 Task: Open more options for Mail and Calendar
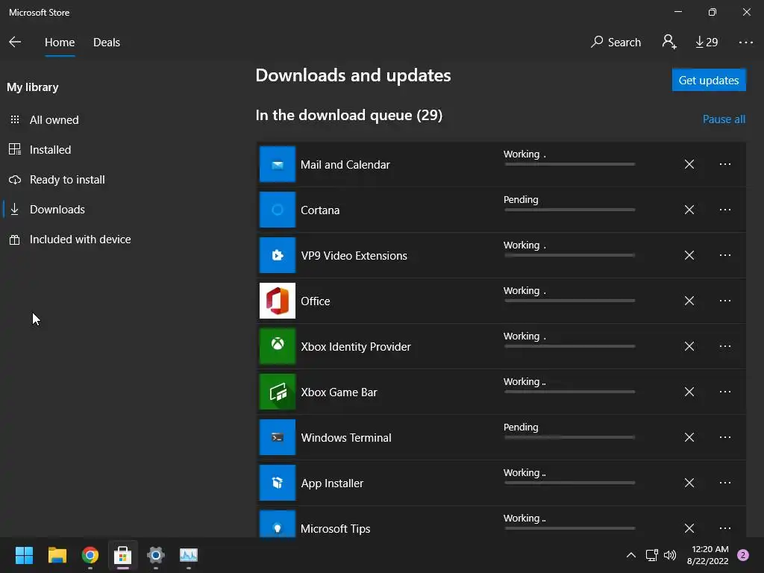point(725,164)
